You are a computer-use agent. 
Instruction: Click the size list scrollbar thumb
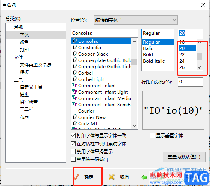click(200, 56)
